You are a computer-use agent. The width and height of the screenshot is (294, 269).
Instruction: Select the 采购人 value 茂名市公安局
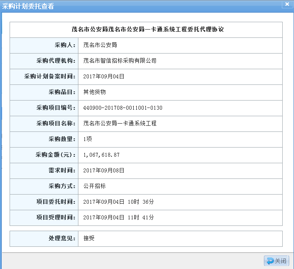[100, 45]
